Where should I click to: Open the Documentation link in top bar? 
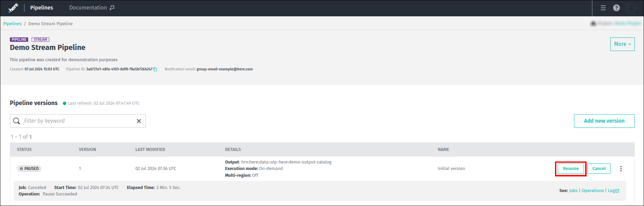point(92,7)
